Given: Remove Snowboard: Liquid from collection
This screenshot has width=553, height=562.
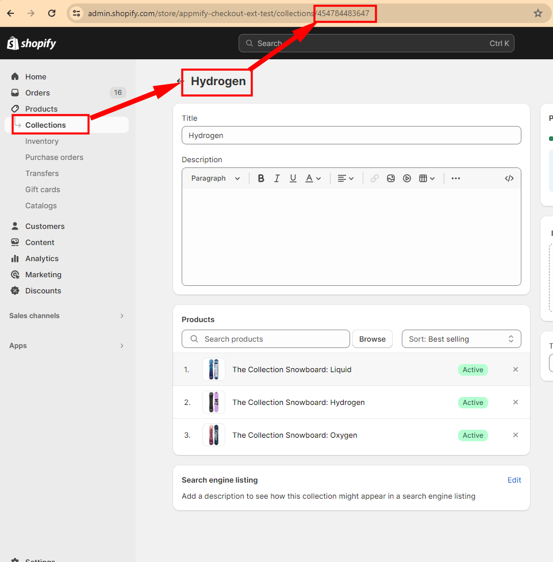Looking at the screenshot, I should 516,369.
